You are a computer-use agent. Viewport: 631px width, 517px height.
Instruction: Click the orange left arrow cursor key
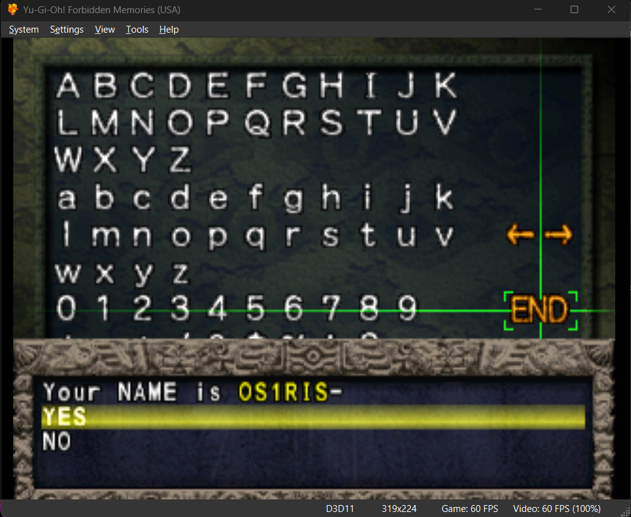[x=520, y=234]
